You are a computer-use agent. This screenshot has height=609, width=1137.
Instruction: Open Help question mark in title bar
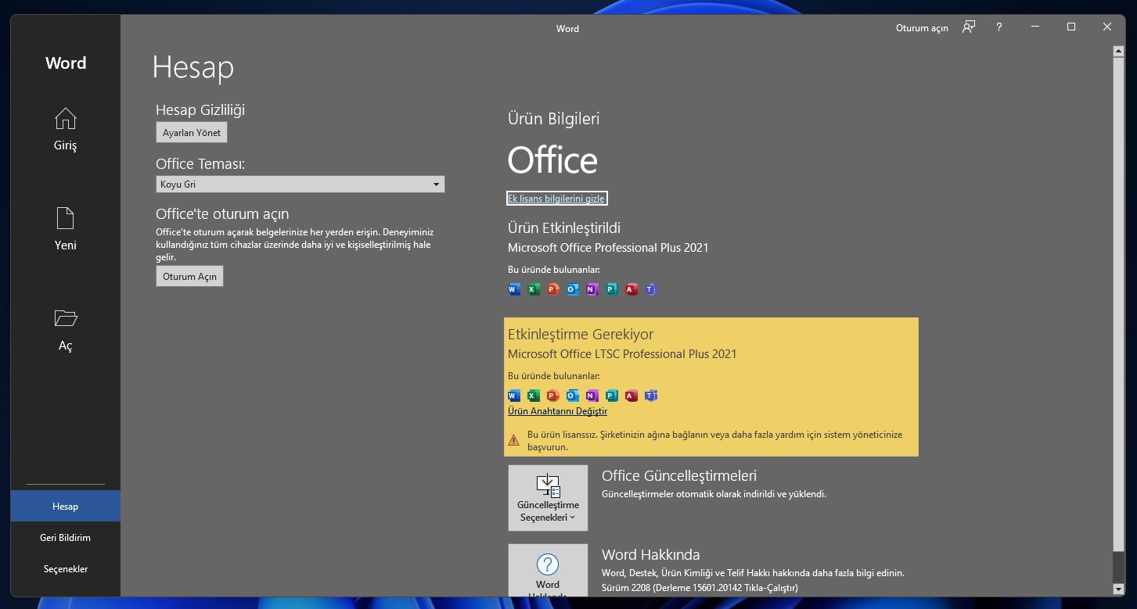coord(999,27)
